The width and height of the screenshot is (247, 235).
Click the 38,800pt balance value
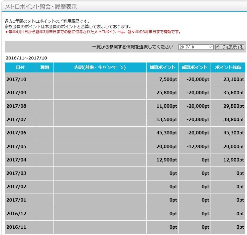(234, 119)
